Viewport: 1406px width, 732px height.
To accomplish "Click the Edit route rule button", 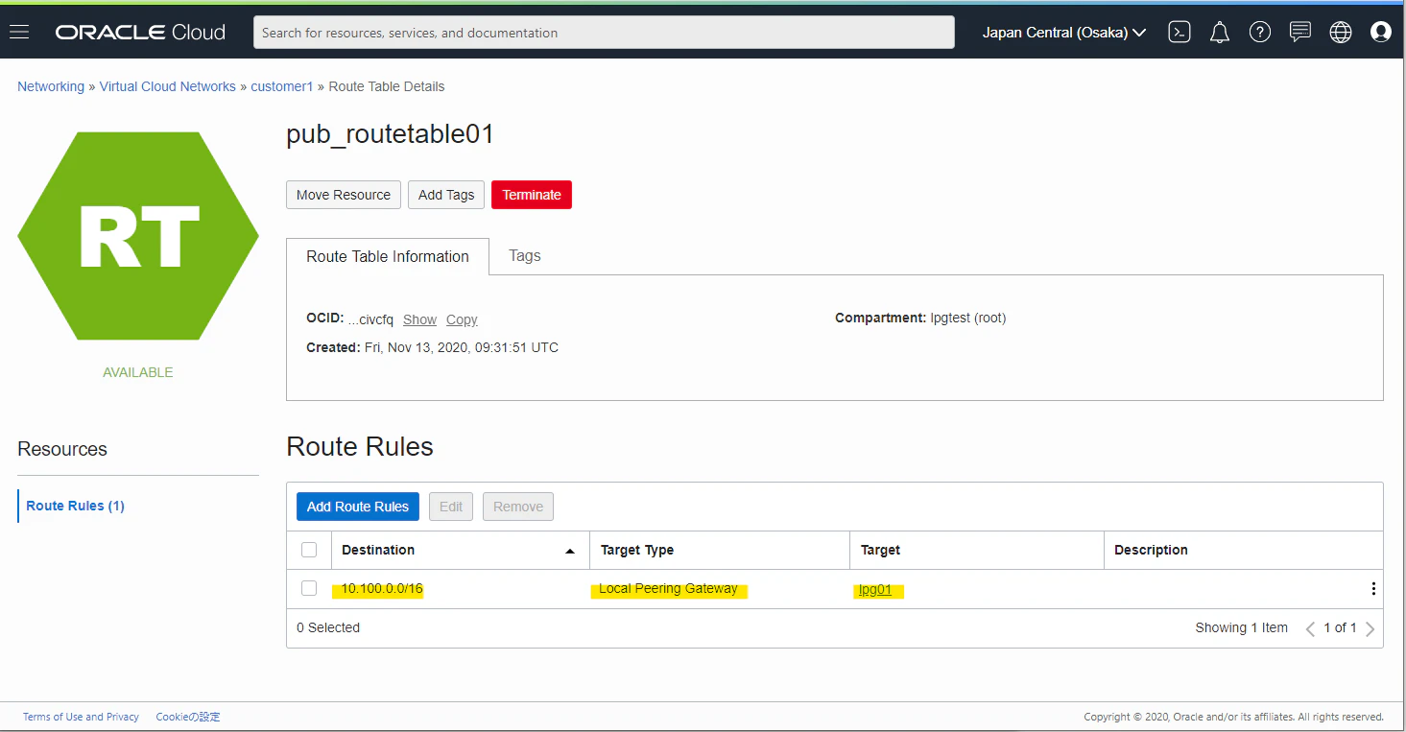I will [x=451, y=507].
